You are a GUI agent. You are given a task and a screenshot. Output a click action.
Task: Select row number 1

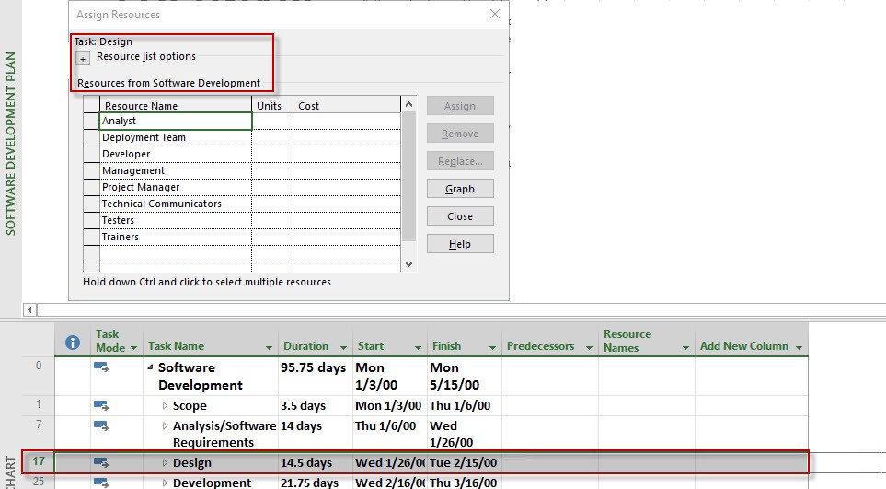tap(39, 404)
